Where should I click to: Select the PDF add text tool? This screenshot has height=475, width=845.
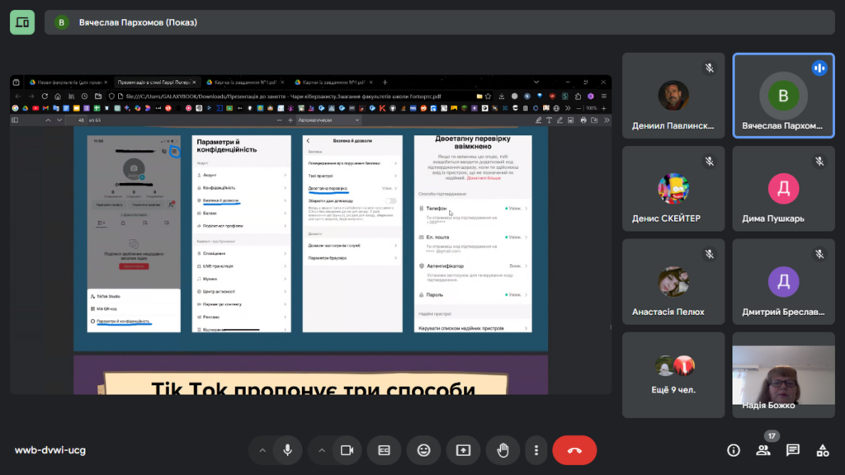click(x=549, y=120)
